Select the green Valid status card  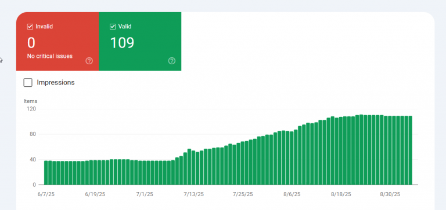(140, 42)
